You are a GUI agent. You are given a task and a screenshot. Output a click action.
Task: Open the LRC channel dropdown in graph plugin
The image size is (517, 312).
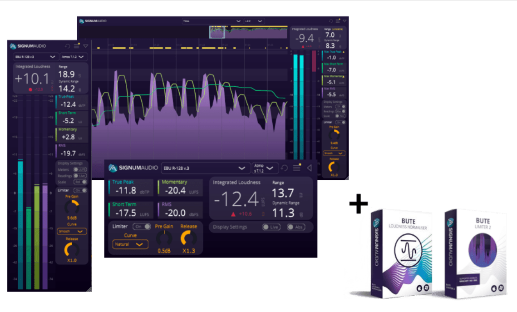[254, 21]
